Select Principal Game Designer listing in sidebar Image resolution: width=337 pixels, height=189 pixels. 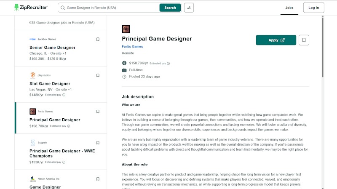tap(55, 120)
